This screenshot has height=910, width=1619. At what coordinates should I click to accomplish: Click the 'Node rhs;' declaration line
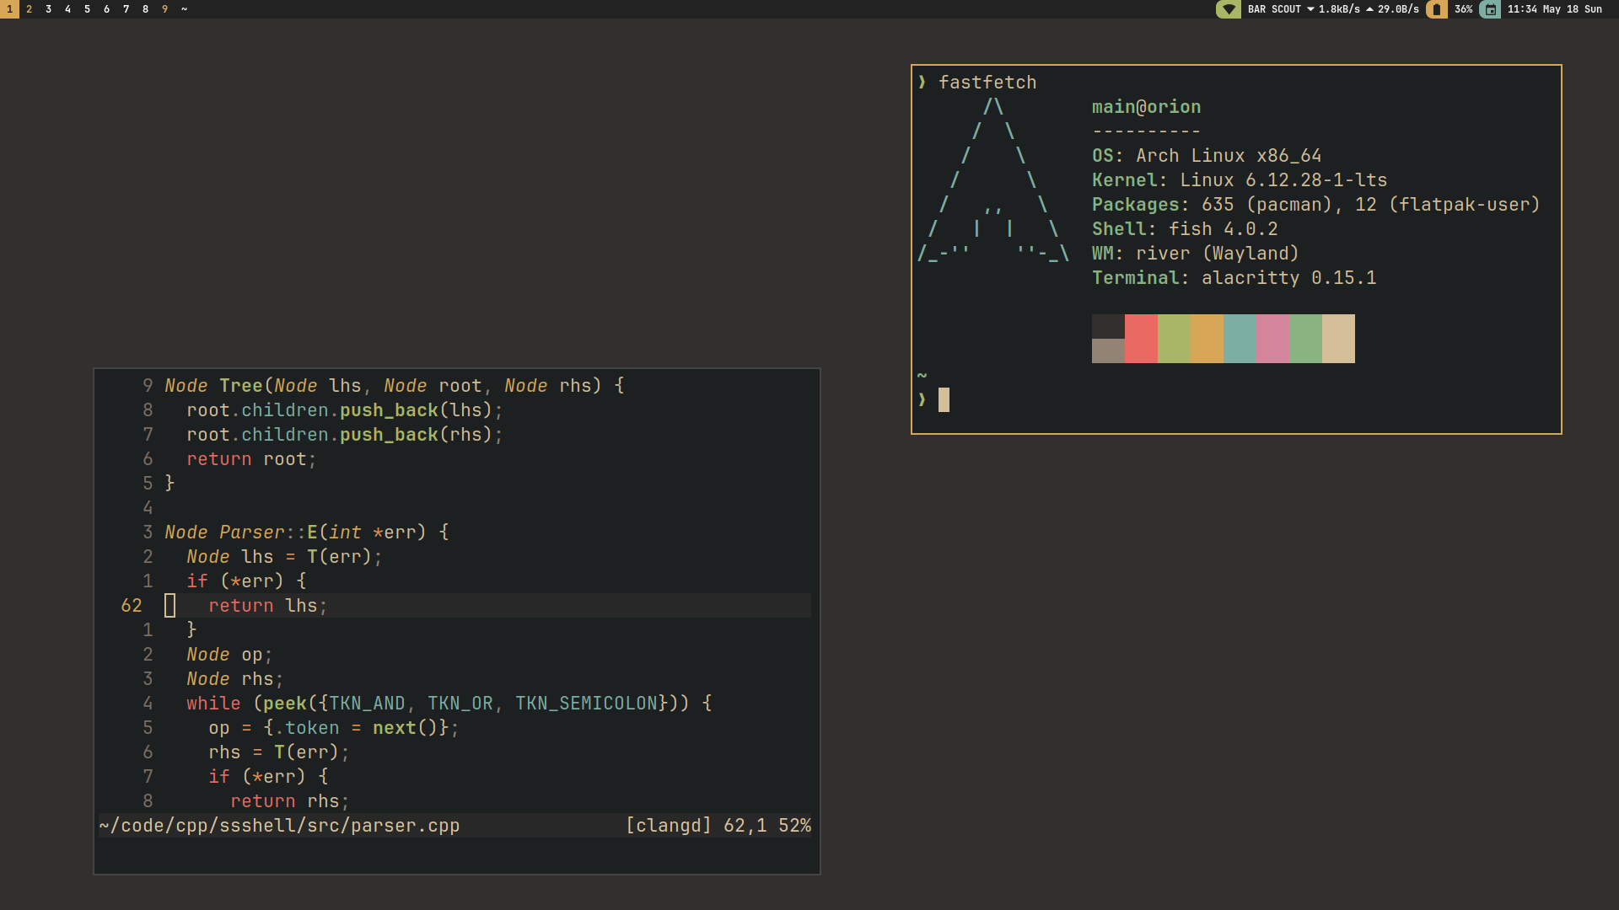tap(235, 679)
